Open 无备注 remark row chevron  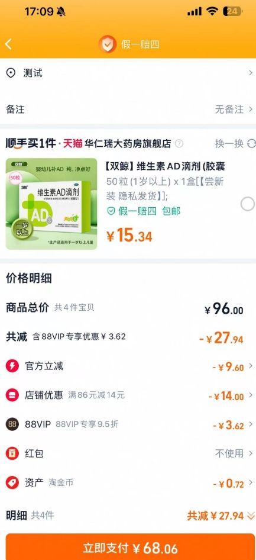tap(251, 110)
